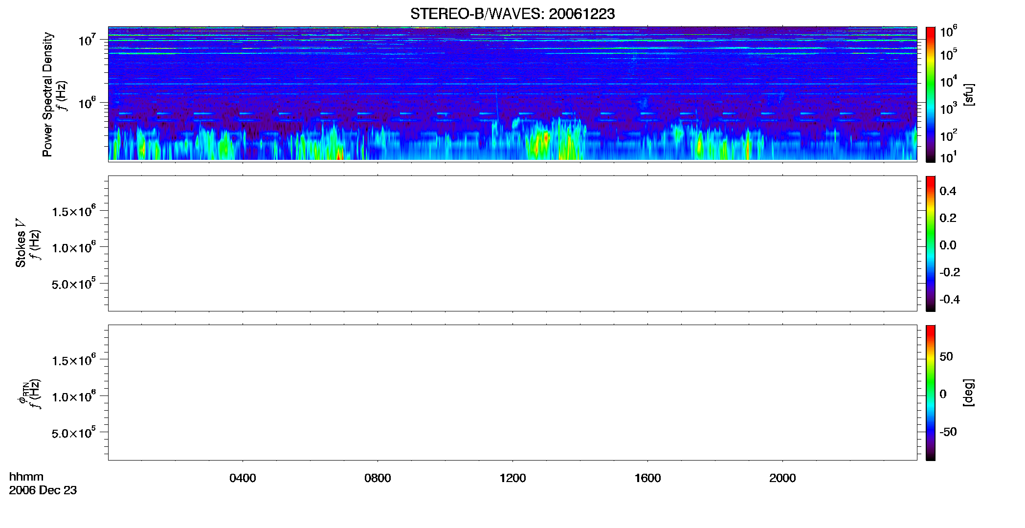
Task: Click the power spectral density spectrogram
Action: (512, 93)
